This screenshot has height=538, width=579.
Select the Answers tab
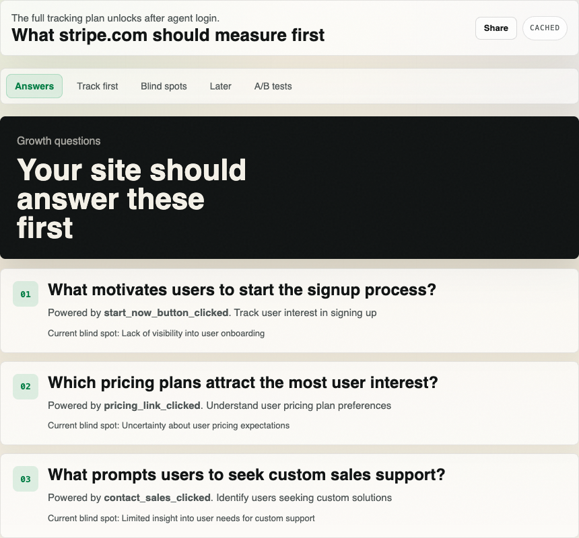[x=34, y=86]
